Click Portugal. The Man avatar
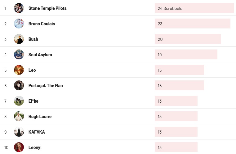Viewport: 236px width, 154px height. coord(19,85)
